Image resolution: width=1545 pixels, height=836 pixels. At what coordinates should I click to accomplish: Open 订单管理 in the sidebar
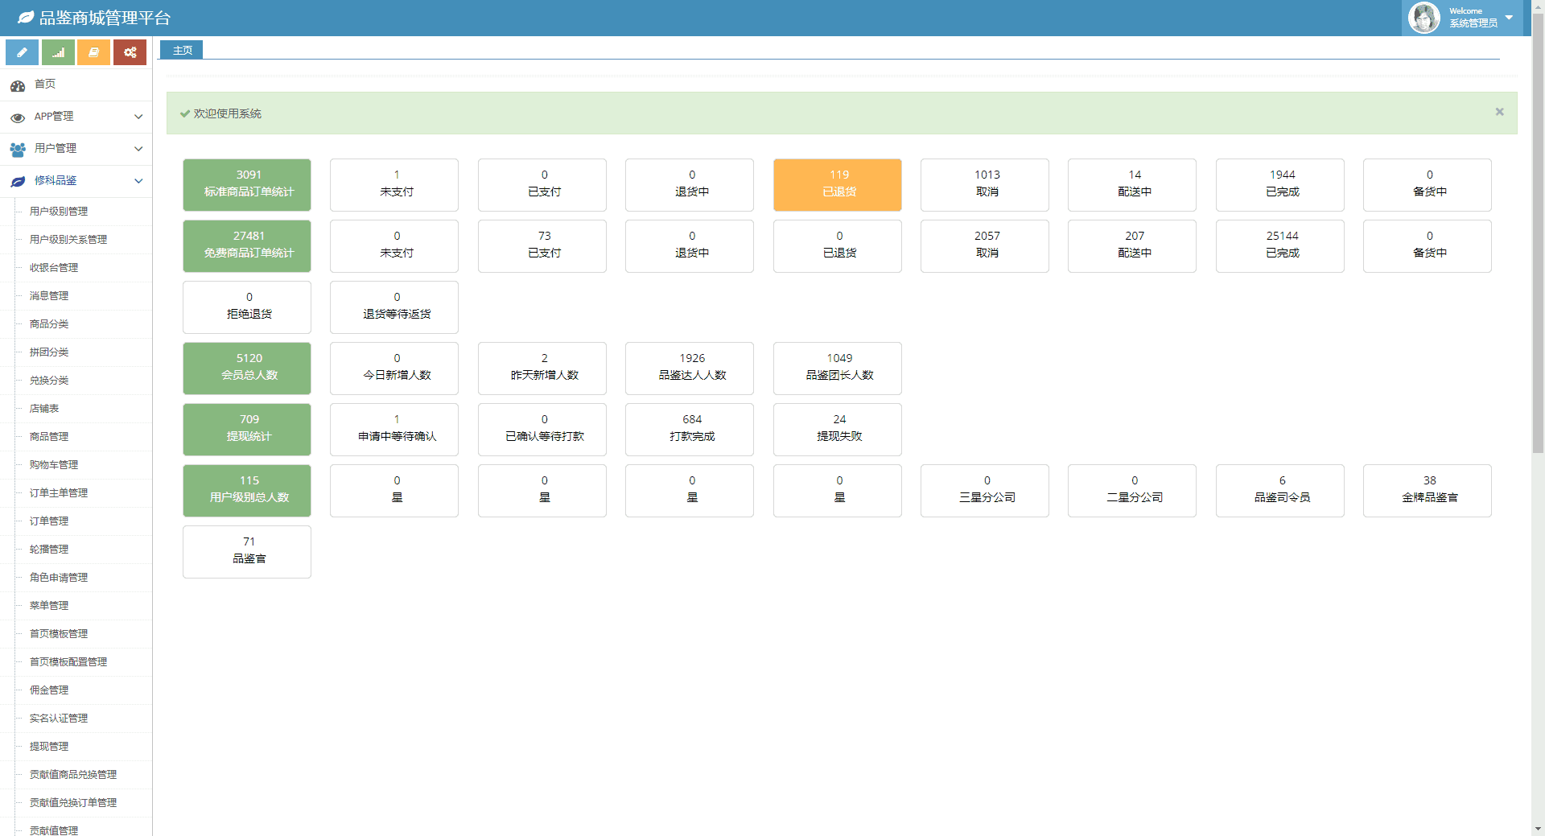point(49,521)
